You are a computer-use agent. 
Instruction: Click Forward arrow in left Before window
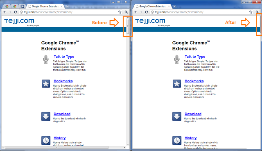pos(10,12)
